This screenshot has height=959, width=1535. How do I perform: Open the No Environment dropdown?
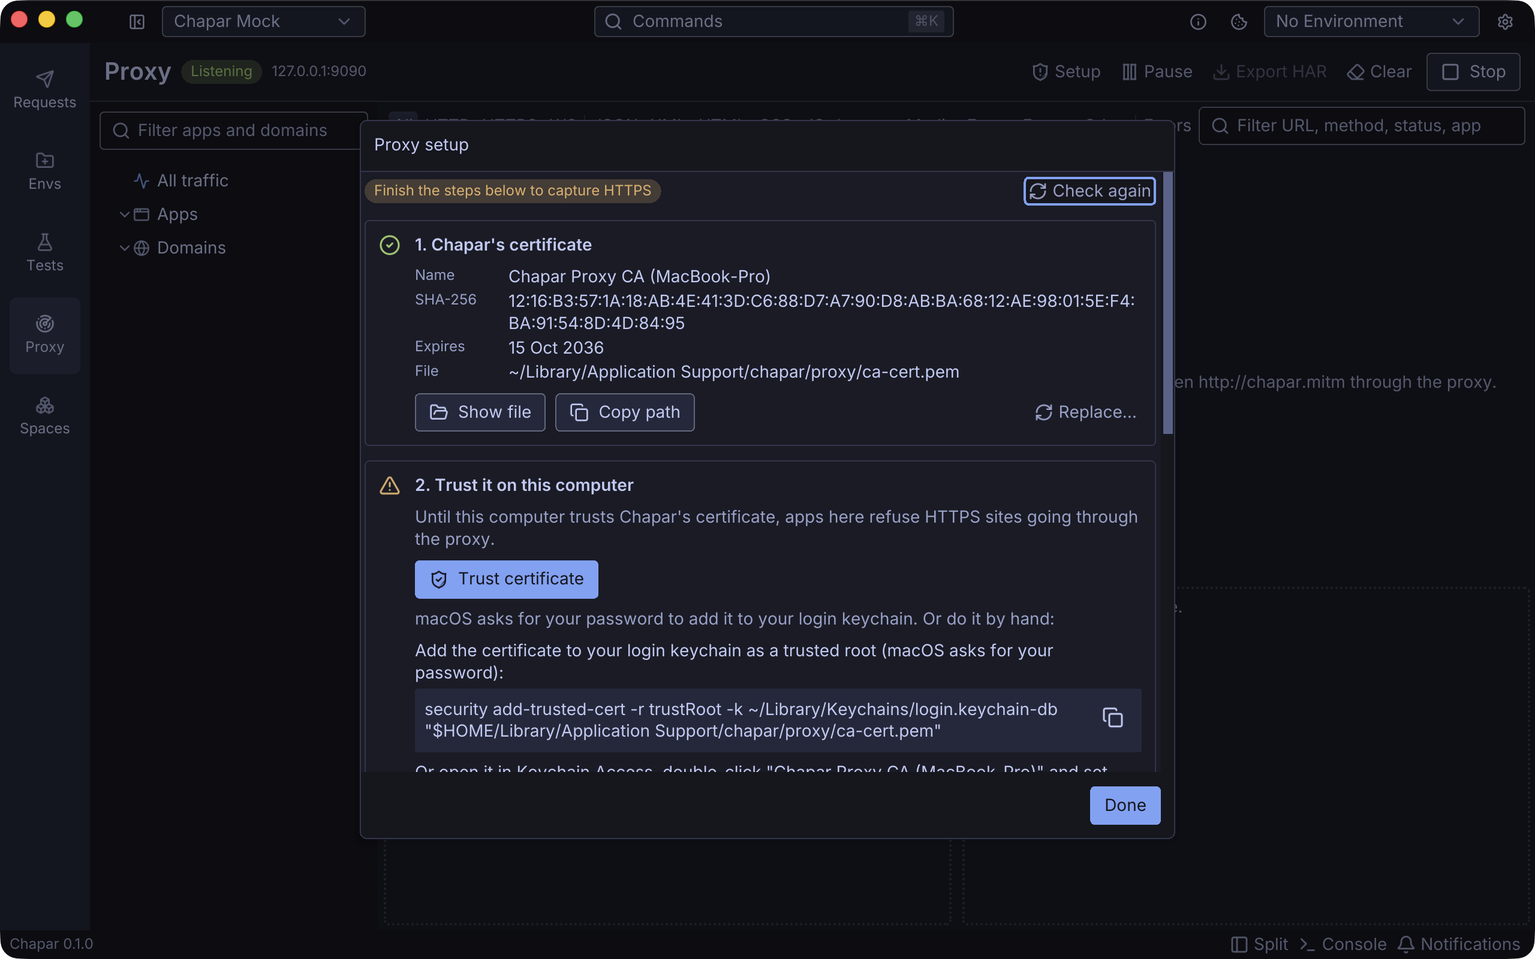coord(1371,22)
